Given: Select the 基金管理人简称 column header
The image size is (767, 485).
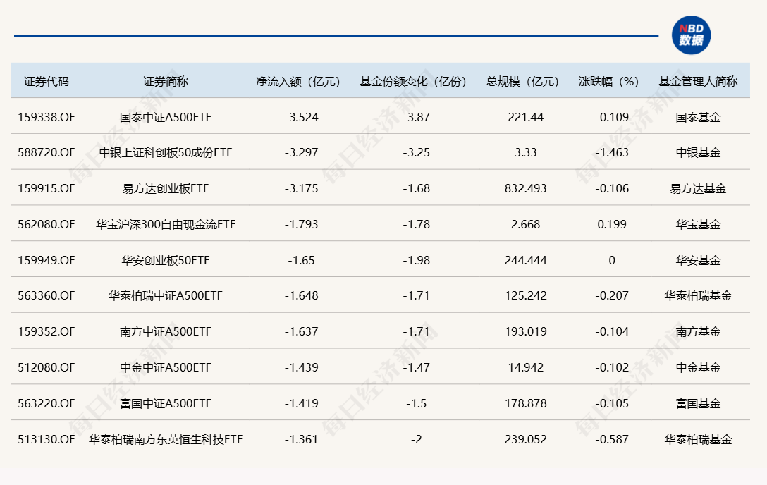Looking at the screenshot, I should 698,81.
